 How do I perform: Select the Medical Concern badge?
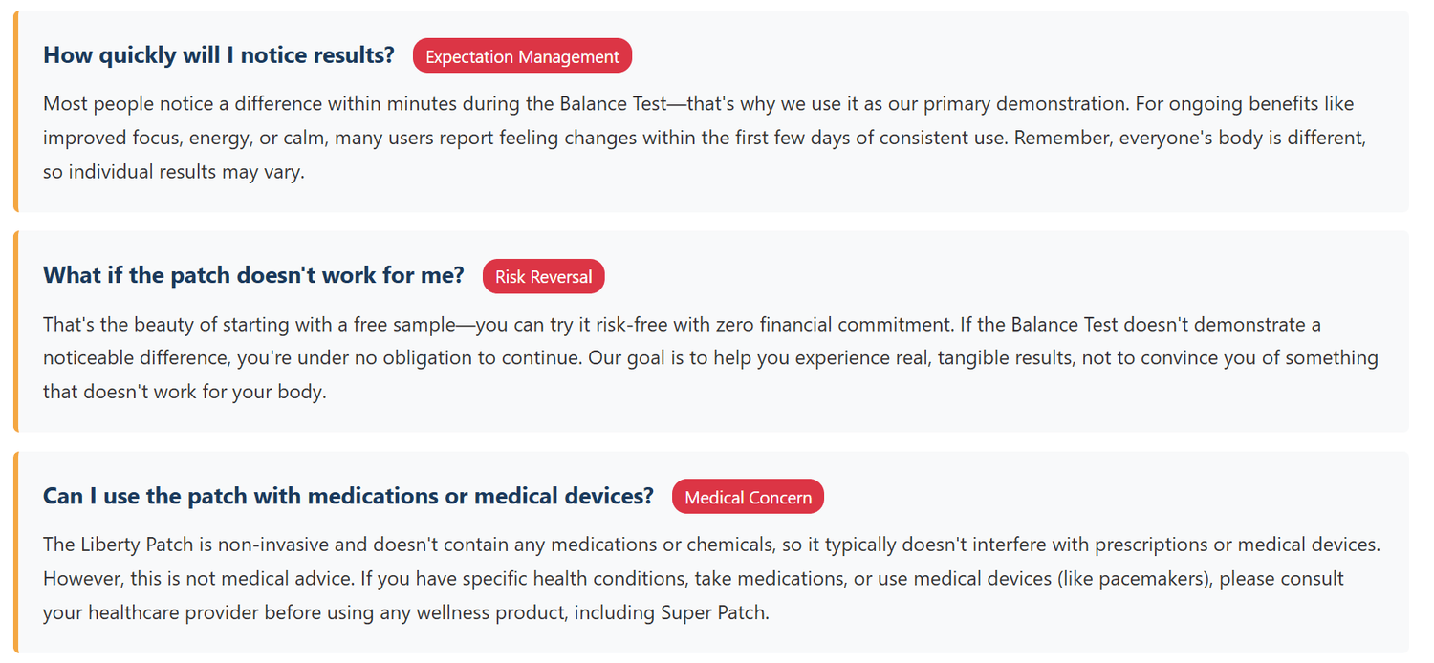(x=748, y=498)
